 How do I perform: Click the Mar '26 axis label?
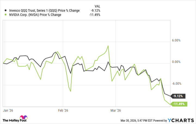(x=116, y=110)
